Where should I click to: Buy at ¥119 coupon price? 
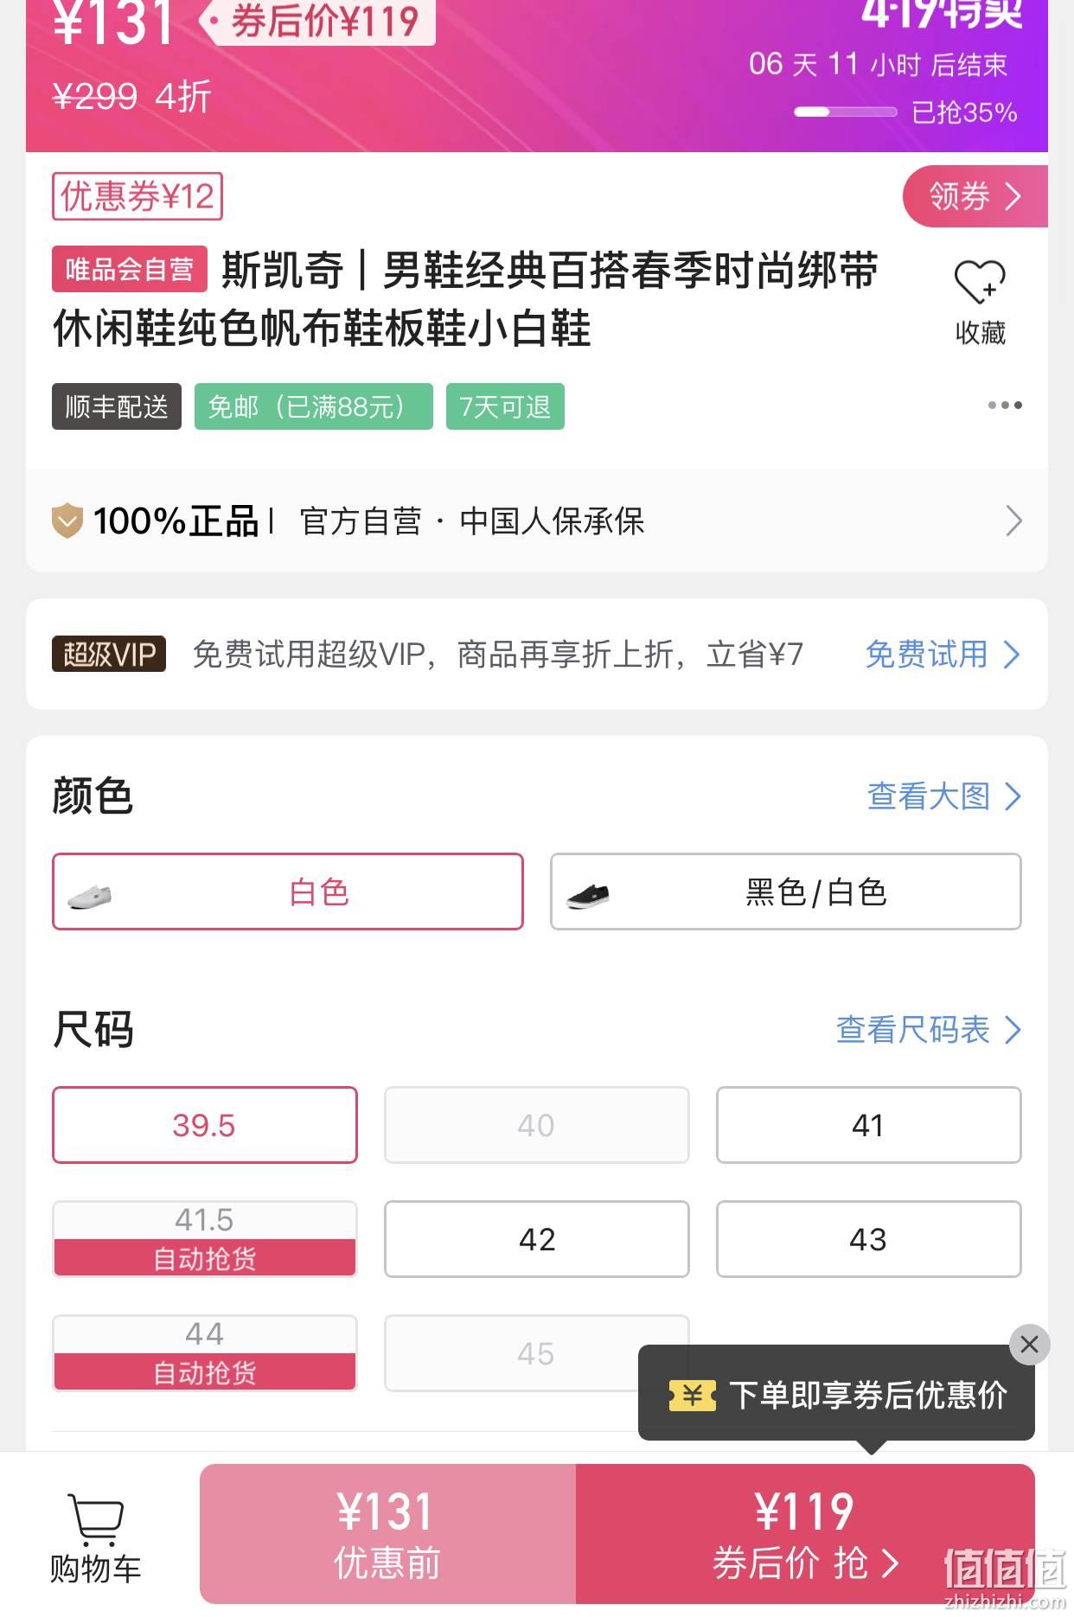pyautogui.click(x=805, y=1534)
